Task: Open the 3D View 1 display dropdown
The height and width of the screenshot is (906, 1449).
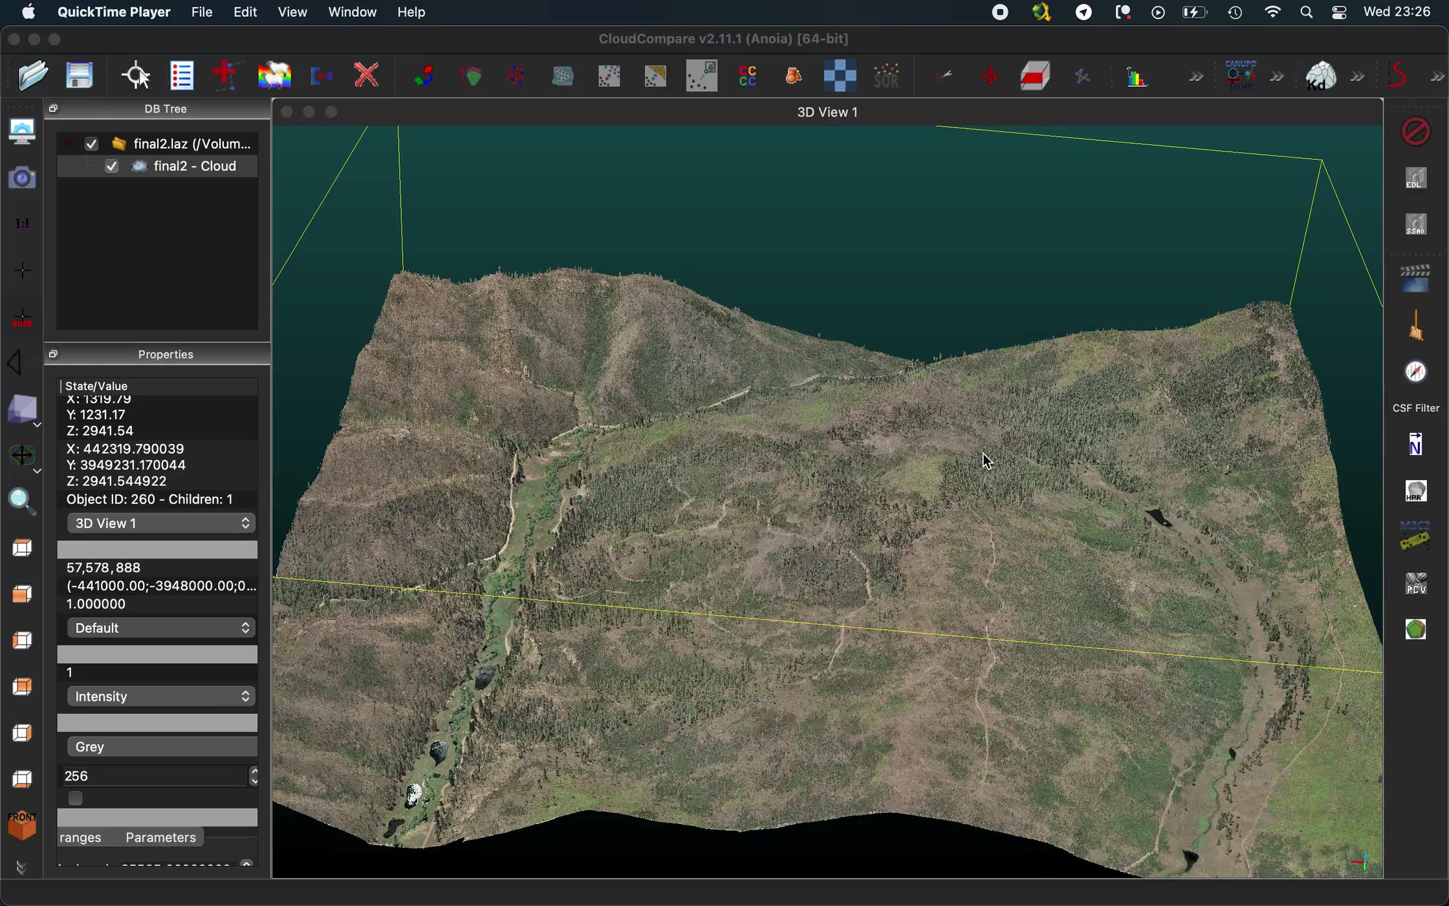Action: tap(161, 524)
